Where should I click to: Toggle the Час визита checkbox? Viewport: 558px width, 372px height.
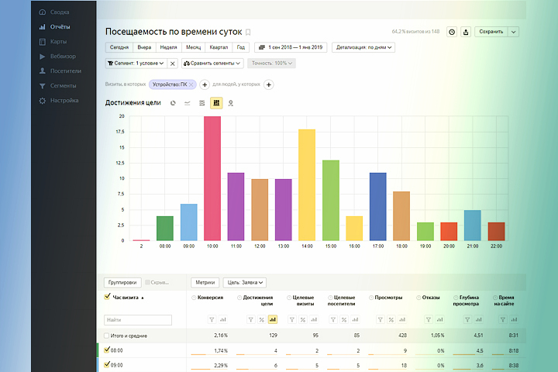pyautogui.click(x=107, y=297)
